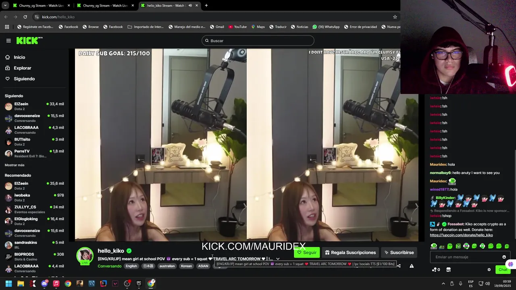Open the emoji picker in message box

point(504,257)
